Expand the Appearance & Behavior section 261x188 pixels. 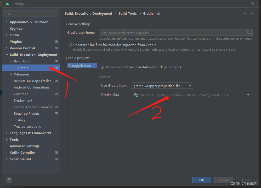(x=7, y=22)
